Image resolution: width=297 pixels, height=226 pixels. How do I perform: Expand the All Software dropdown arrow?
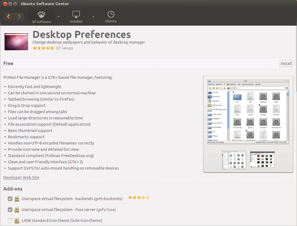tap(58, 17)
